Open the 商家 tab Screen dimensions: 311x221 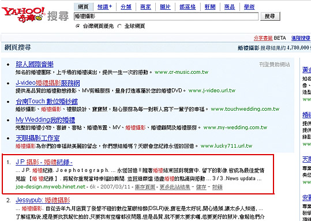145,7
